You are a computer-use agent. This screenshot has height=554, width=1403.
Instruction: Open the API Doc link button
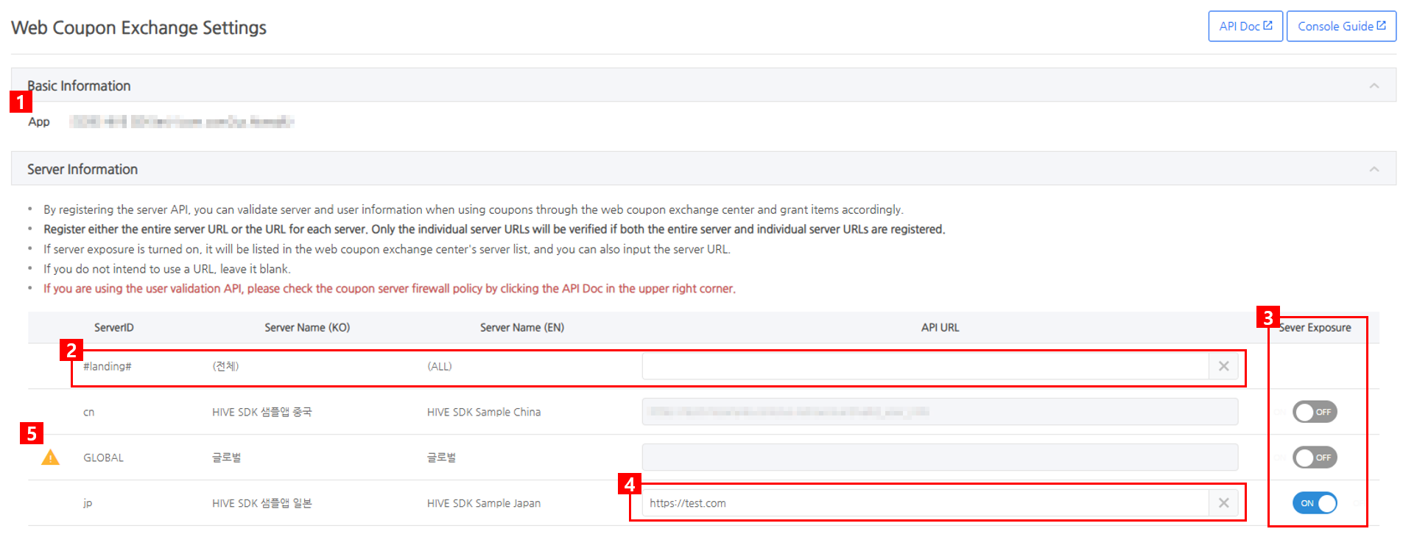point(1245,27)
